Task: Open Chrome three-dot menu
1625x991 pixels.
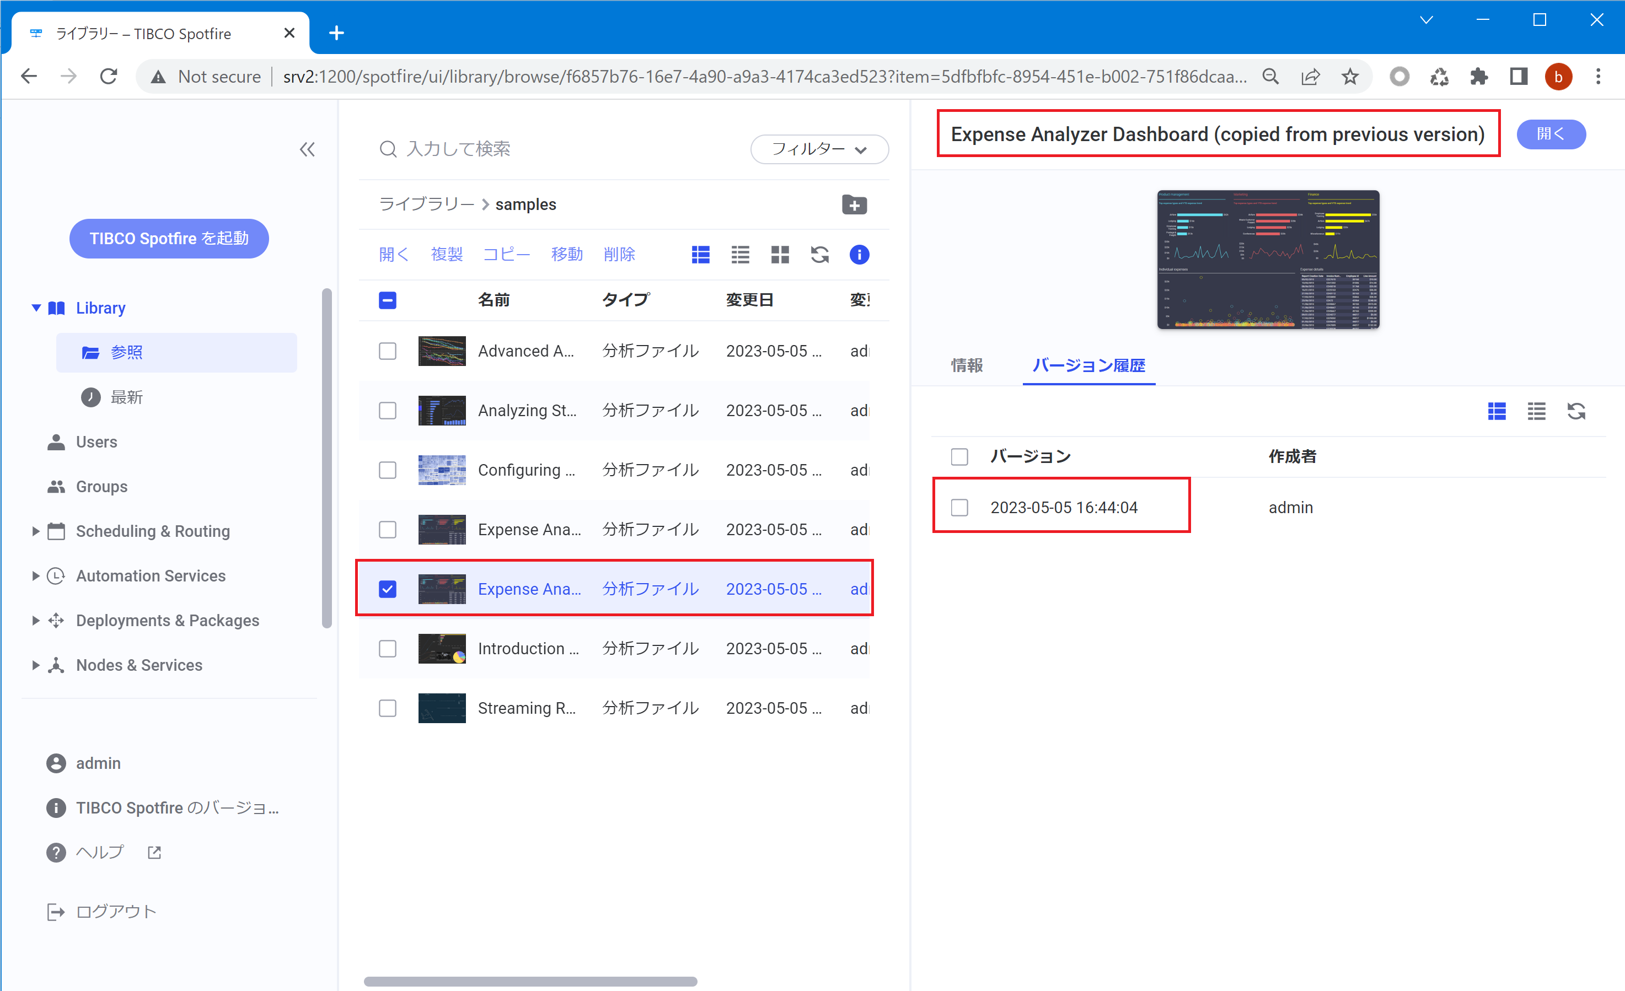Action: pos(1598,77)
